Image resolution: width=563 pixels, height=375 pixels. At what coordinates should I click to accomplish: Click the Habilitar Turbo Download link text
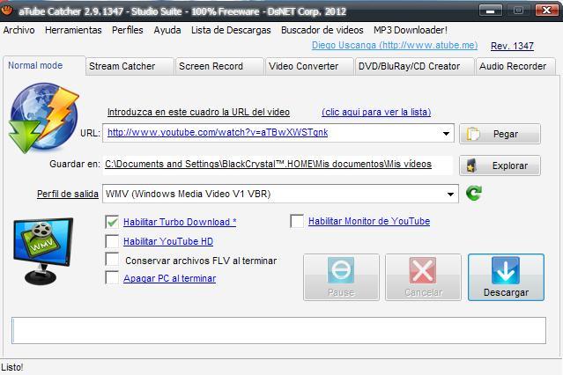pyautogui.click(x=180, y=222)
